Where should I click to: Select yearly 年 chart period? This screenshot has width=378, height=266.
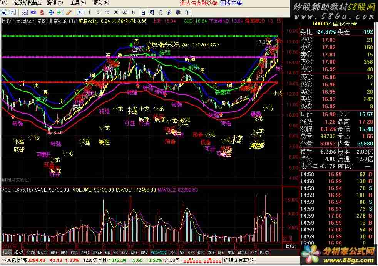pyautogui.click(x=187, y=12)
